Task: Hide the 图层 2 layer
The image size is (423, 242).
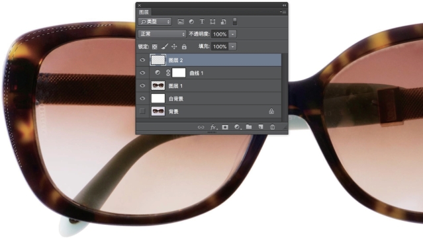Action: pos(142,60)
